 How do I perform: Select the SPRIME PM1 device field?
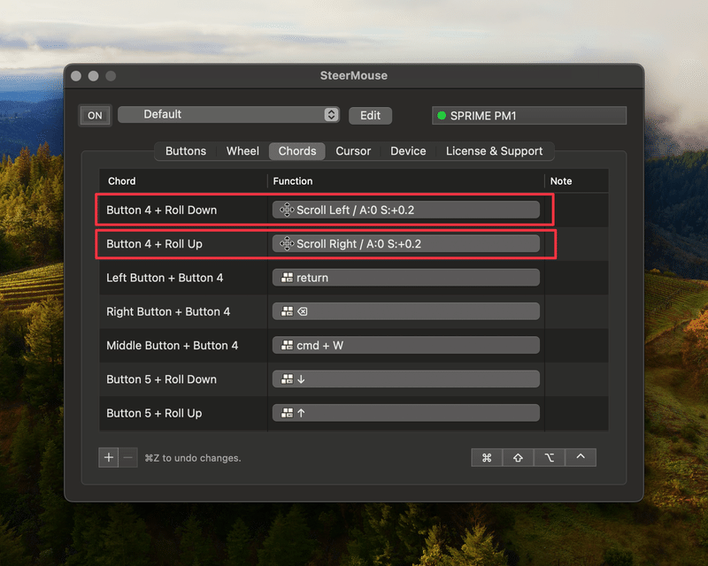(529, 116)
